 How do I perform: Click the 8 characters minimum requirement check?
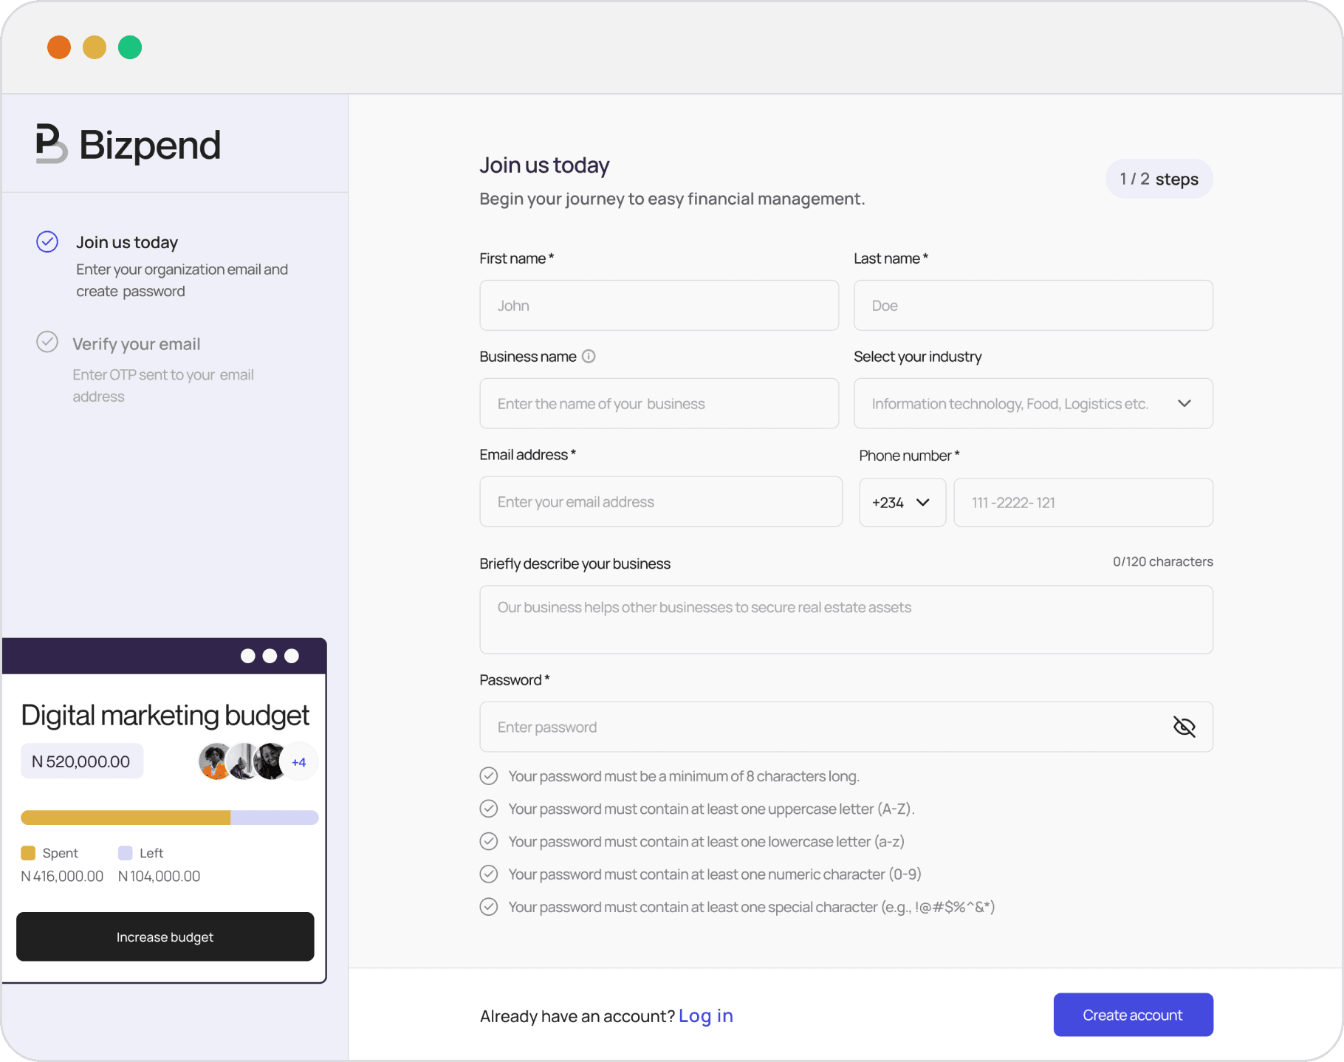point(489,776)
